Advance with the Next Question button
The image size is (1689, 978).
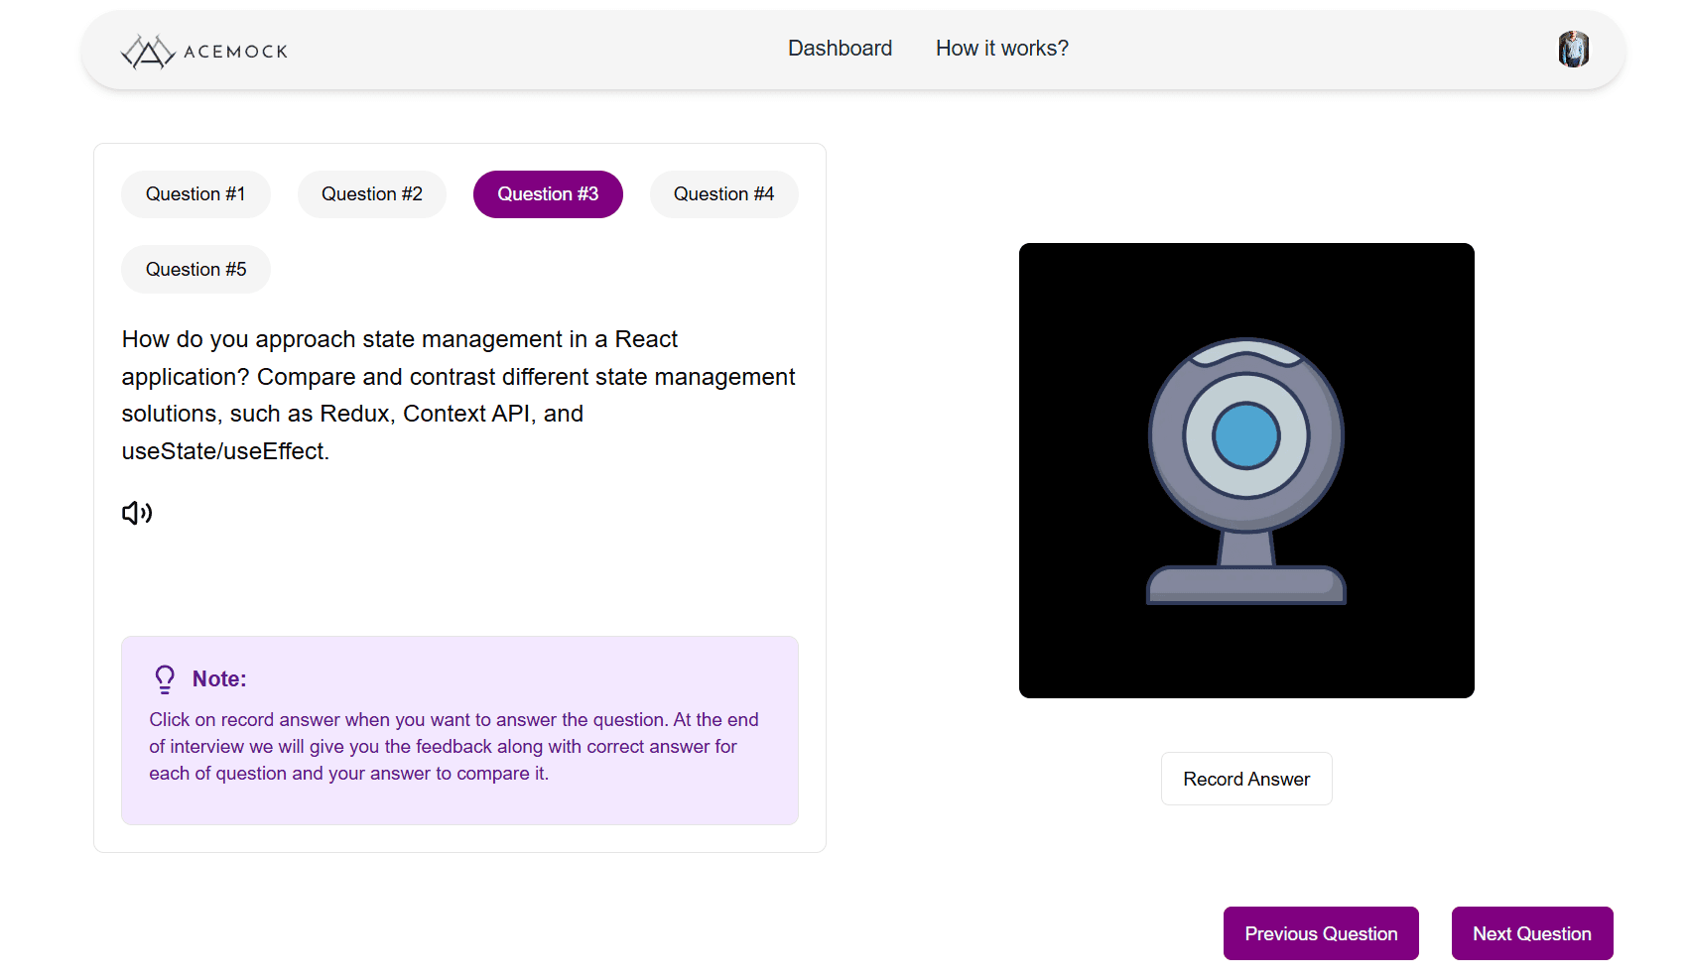tap(1531, 932)
